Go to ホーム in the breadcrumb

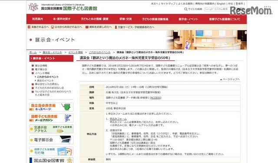pos(33,52)
